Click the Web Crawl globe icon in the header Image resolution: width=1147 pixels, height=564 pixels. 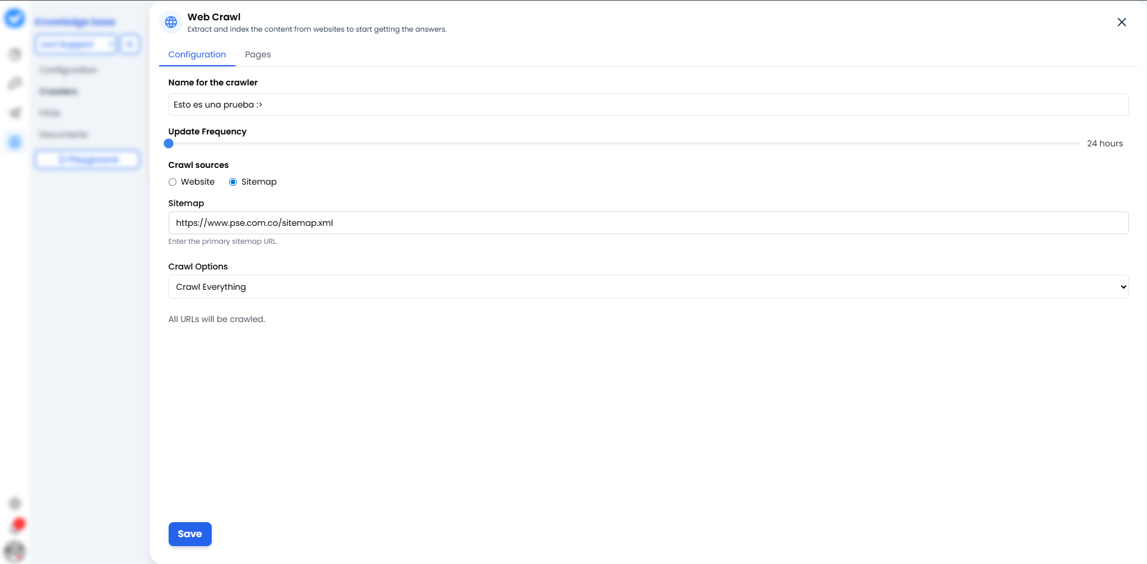click(171, 22)
